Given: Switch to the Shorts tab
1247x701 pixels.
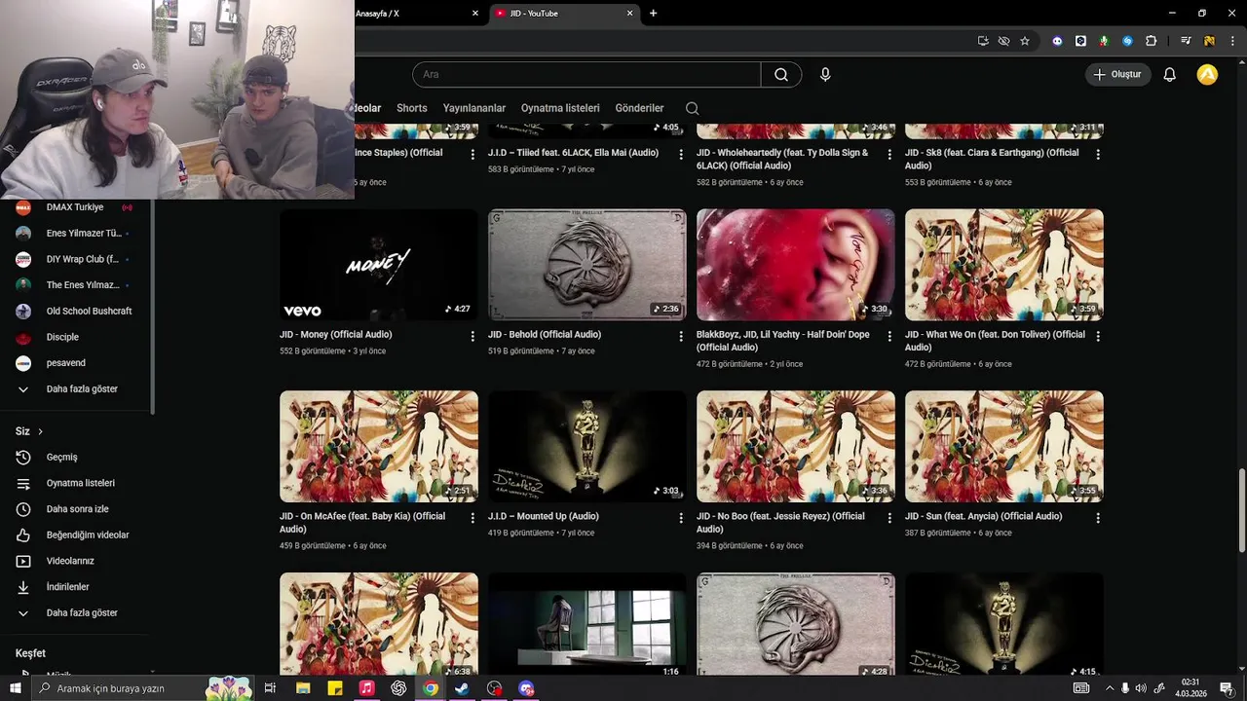Looking at the screenshot, I should (411, 108).
